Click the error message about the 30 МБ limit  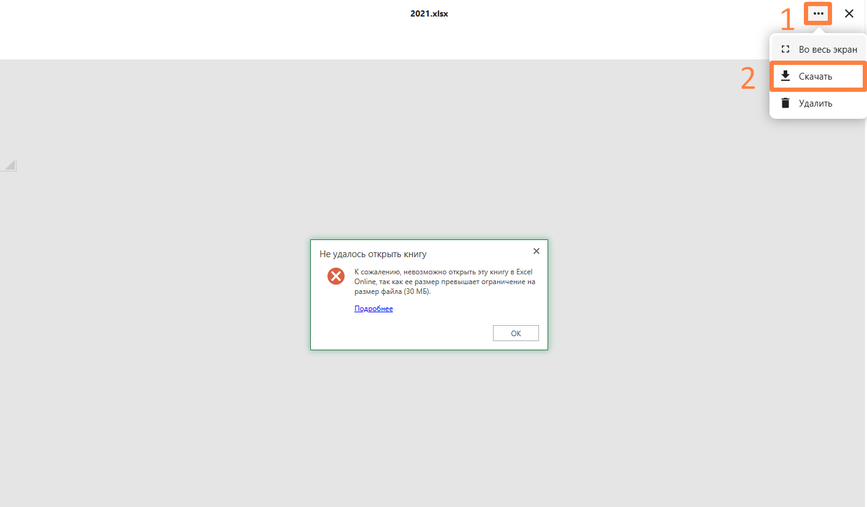tap(445, 282)
